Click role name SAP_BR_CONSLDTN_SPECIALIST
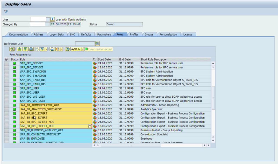This screenshot has width=278, height=164. pyautogui.click(x=40, y=135)
